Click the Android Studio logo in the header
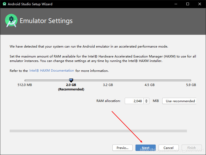This screenshot has height=155, width=206. 11,21
